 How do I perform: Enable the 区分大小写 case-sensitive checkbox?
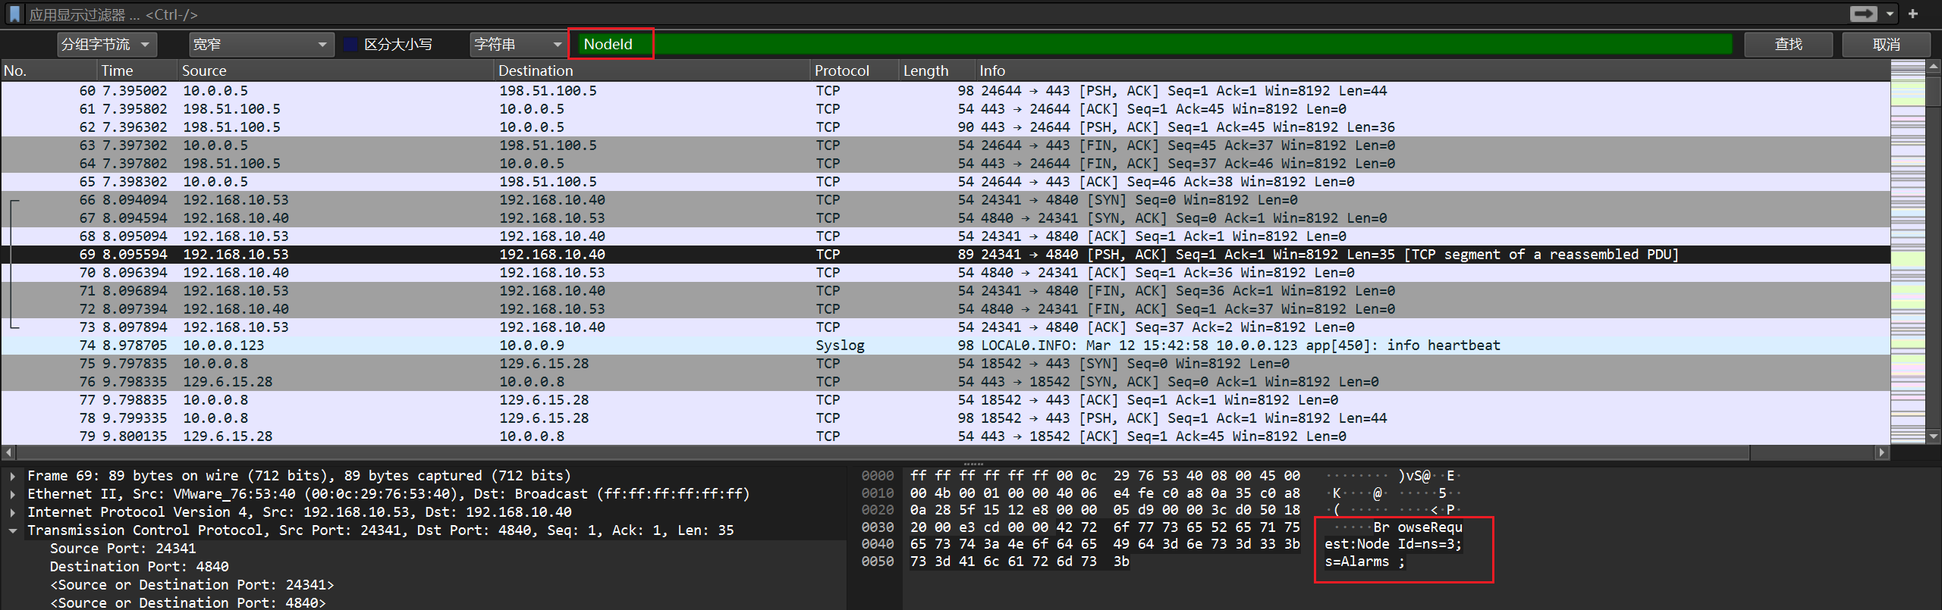pyautogui.click(x=351, y=45)
